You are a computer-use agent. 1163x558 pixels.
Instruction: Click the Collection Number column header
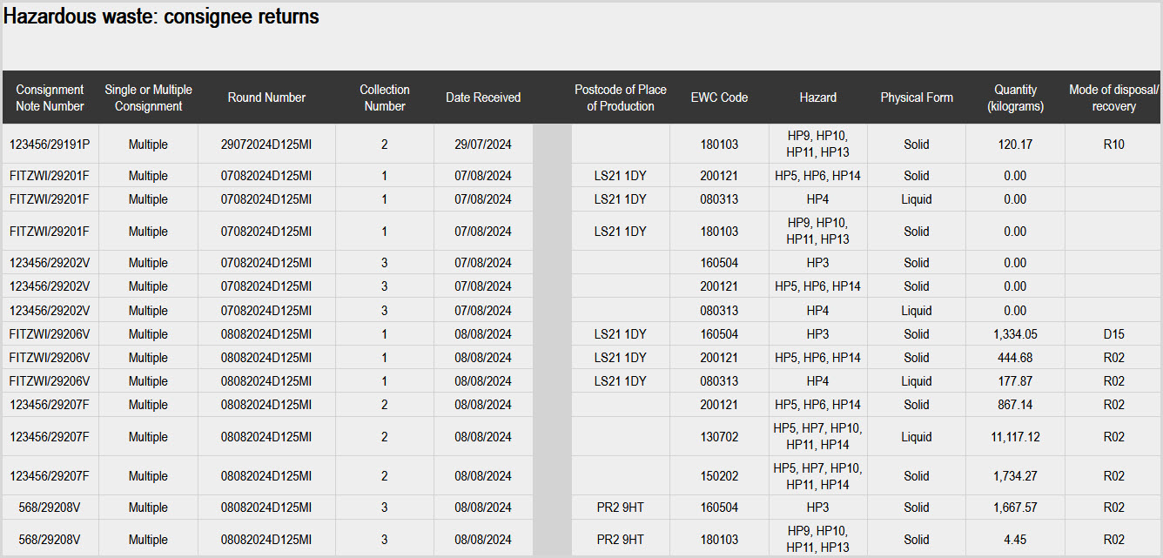click(x=384, y=97)
